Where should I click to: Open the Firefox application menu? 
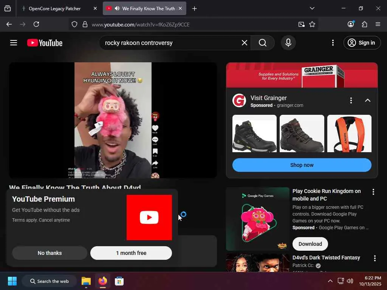point(378,24)
